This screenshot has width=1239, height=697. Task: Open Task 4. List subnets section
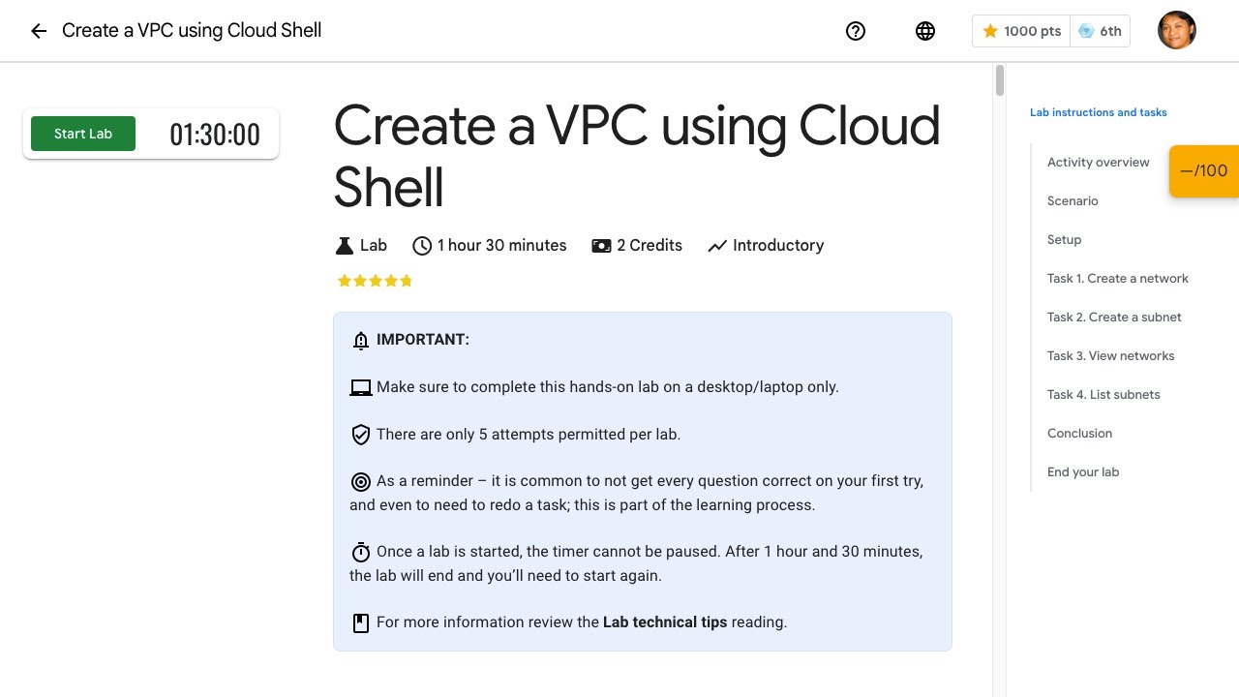coord(1103,395)
